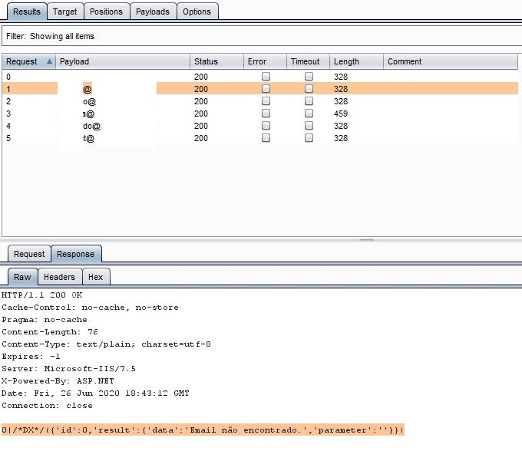This screenshot has width=522, height=451.
Task: Toggle Error checkbox for request 5
Action: pos(266,138)
